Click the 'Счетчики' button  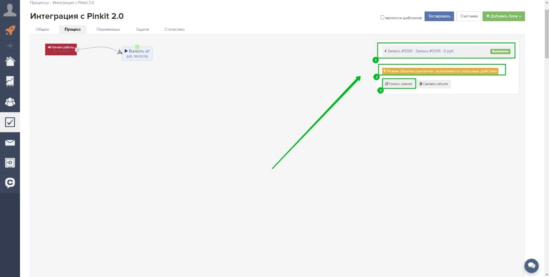468,16
